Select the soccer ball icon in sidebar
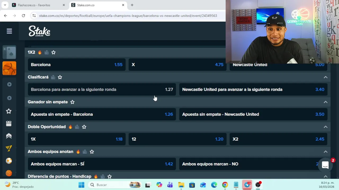339x190 pixels. click(x=9, y=161)
